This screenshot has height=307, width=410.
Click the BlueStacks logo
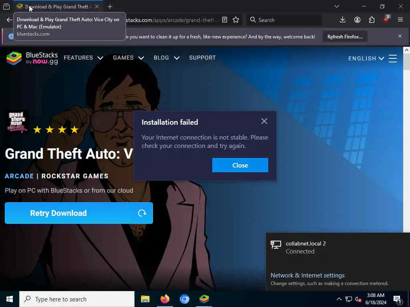tap(32, 58)
